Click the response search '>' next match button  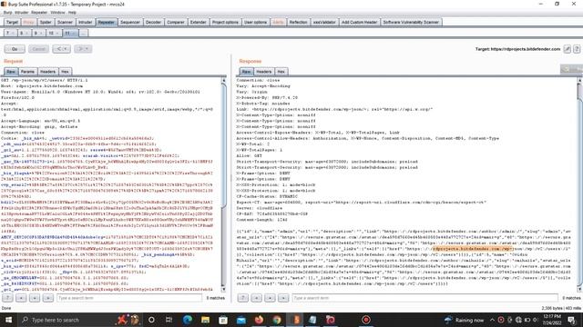coord(283,298)
